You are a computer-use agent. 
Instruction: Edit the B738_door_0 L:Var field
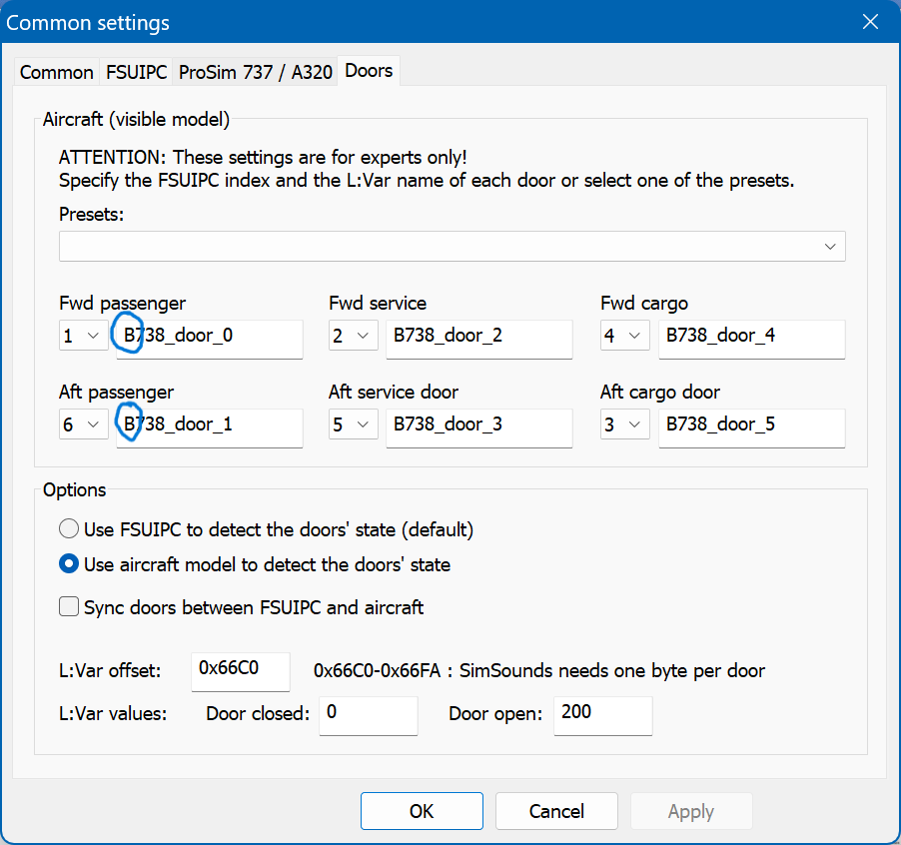[x=209, y=340]
